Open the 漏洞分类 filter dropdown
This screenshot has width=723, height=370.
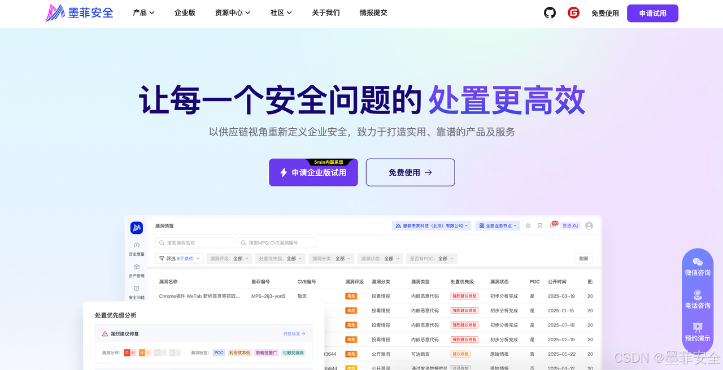(332, 259)
